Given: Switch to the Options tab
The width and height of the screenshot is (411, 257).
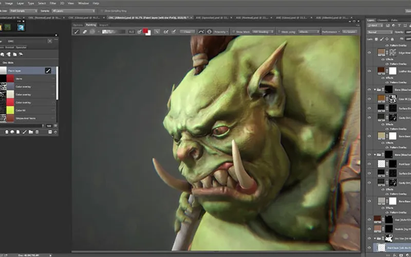Looking at the screenshot, I should tap(78, 25).
